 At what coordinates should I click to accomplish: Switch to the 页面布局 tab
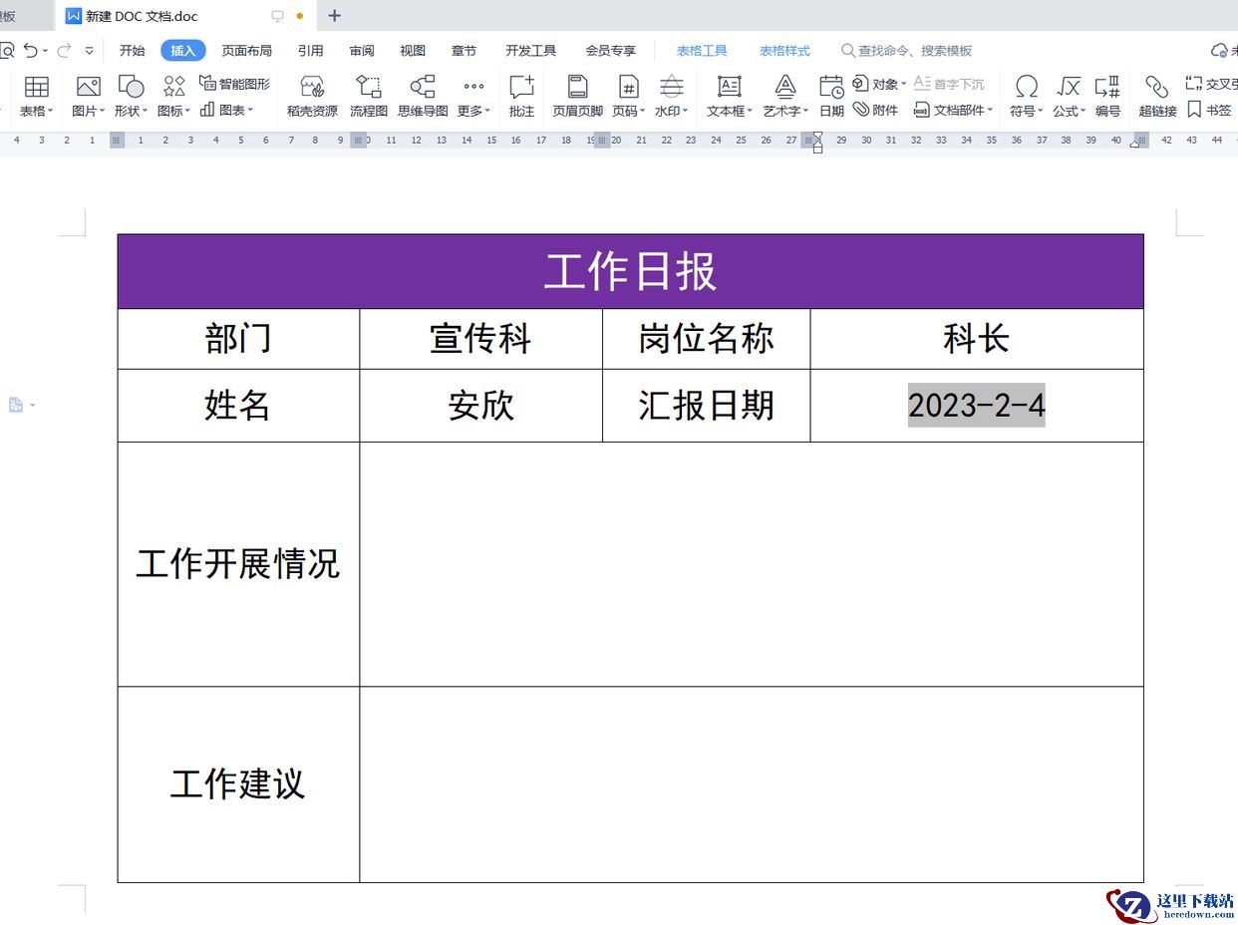tap(246, 51)
